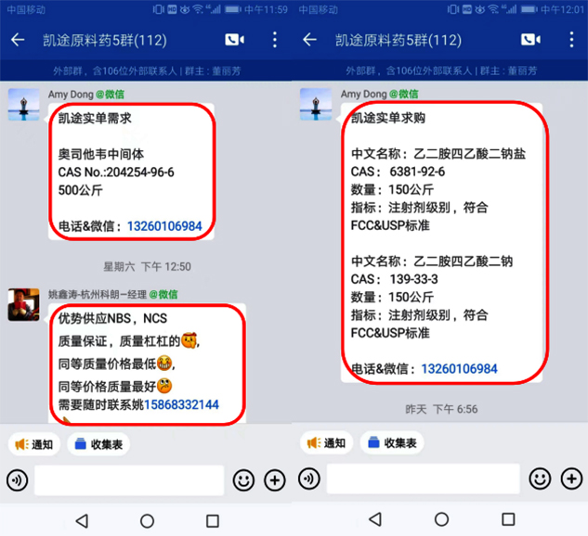Image resolution: width=588 pixels, height=536 pixels.
Task: Tap the plus attachment button in right chat
Action: coord(571,479)
